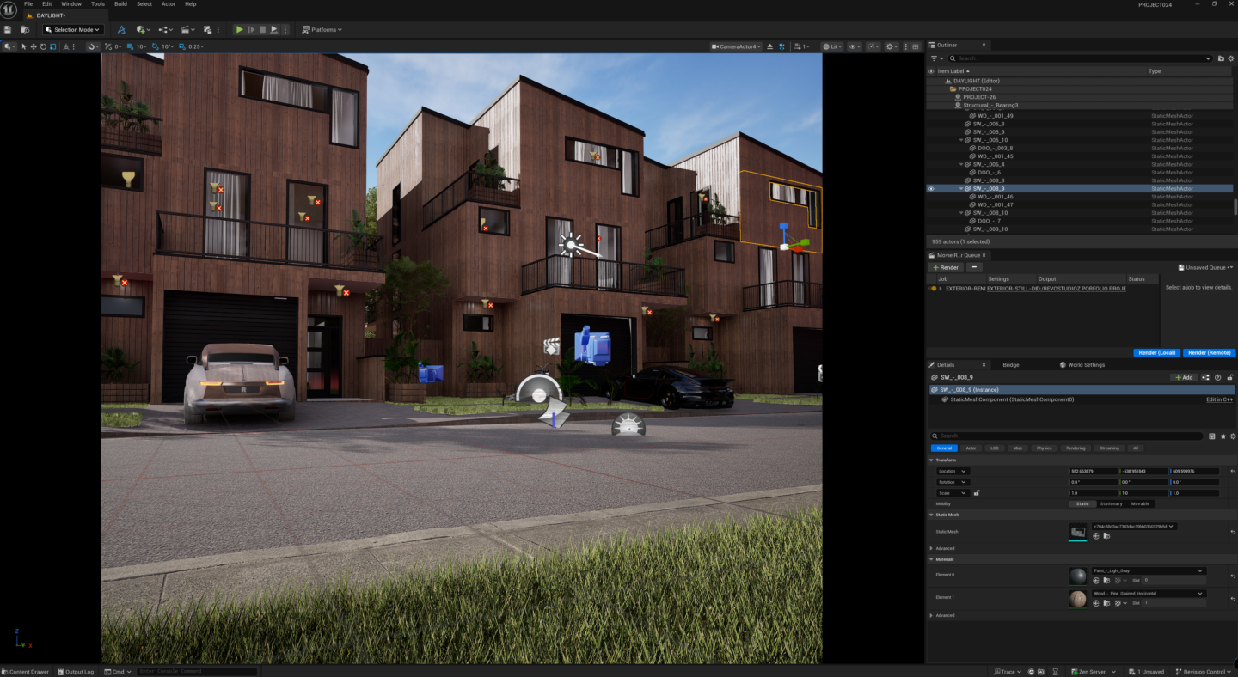Open Outliner settings gear icon
Viewport: 1238px width, 677px height.
point(1232,58)
